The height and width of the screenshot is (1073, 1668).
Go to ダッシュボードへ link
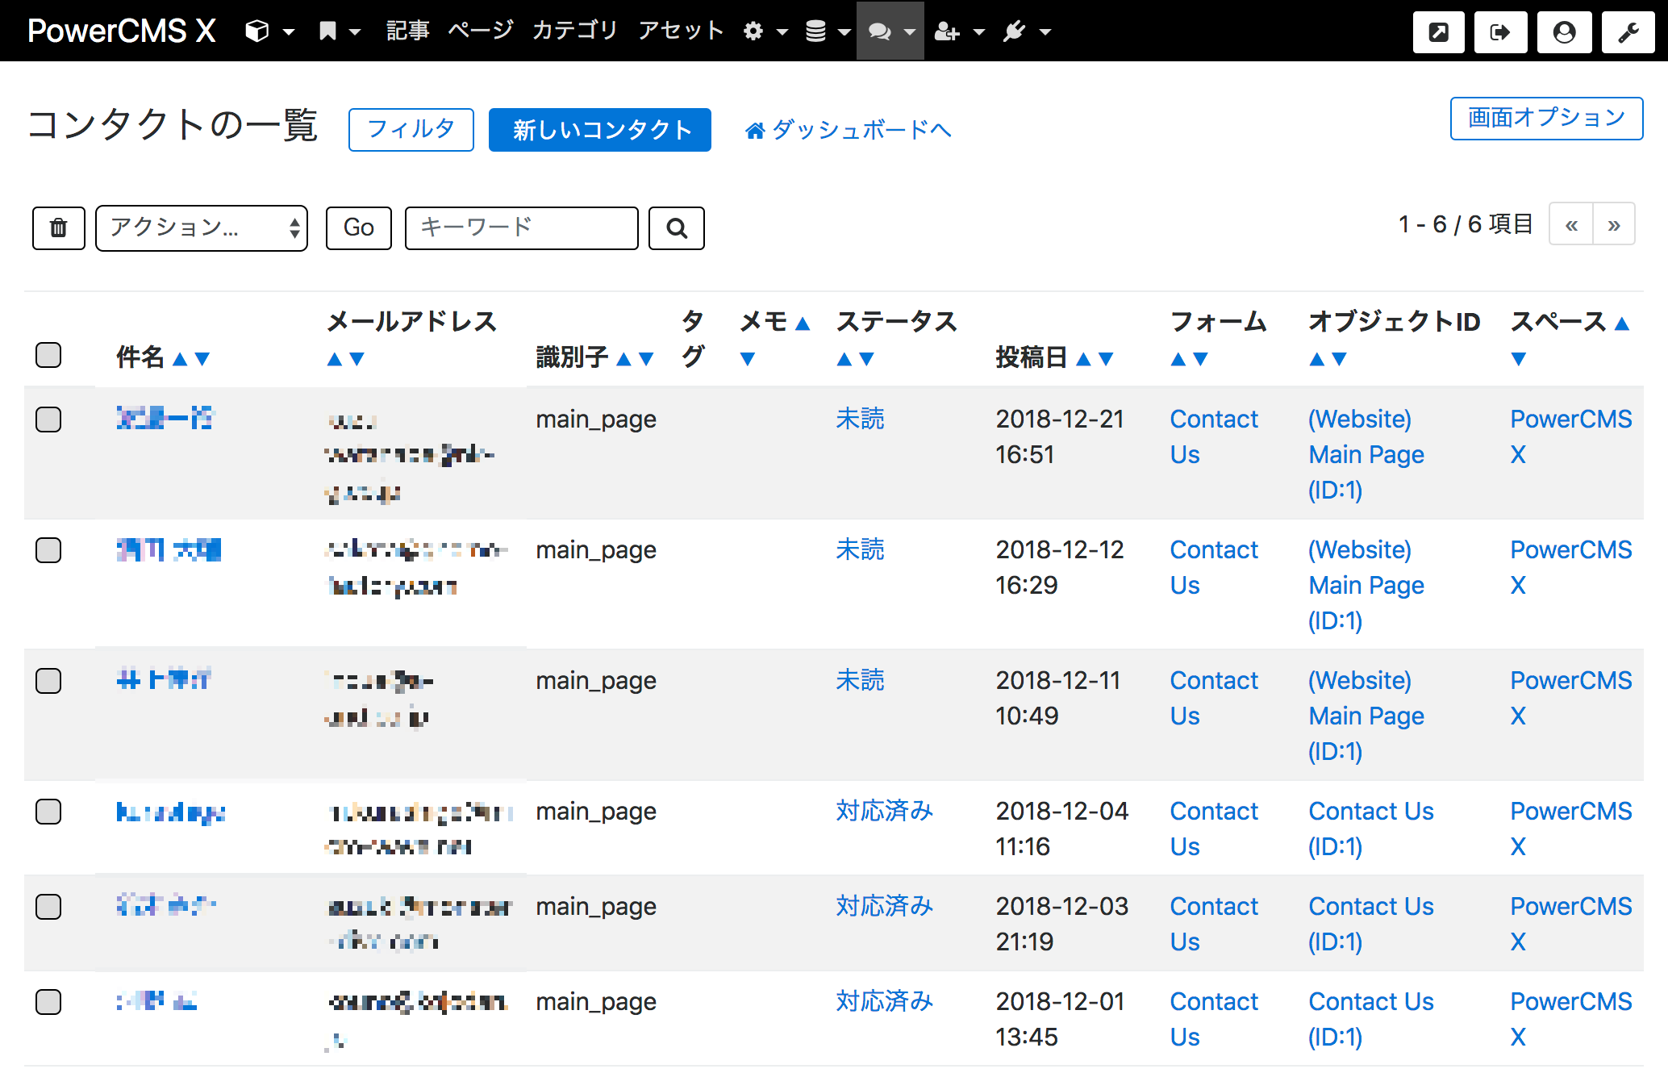click(x=848, y=130)
